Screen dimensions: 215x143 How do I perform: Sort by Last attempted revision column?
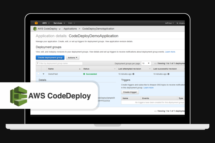[x=134, y=69]
